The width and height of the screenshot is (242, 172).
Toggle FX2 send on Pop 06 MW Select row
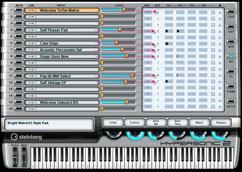(180, 75)
